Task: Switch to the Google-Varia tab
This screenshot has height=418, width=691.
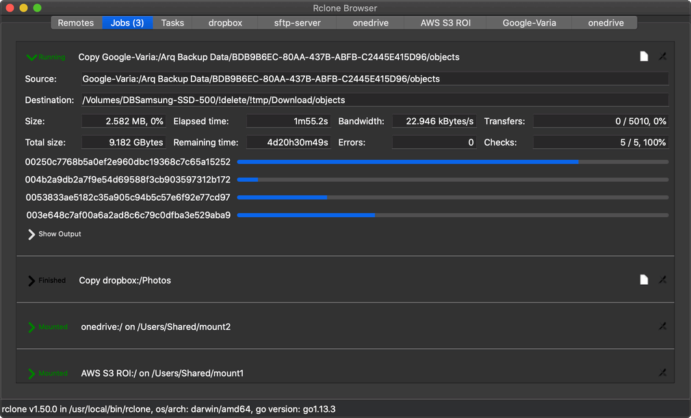Action: (x=530, y=23)
